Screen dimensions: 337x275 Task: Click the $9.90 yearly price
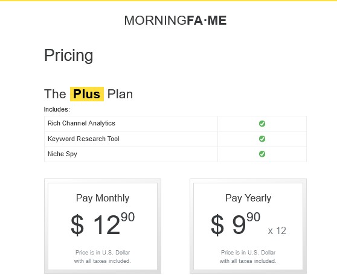click(x=236, y=224)
